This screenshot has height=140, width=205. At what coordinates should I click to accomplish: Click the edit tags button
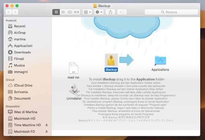(122, 12)
